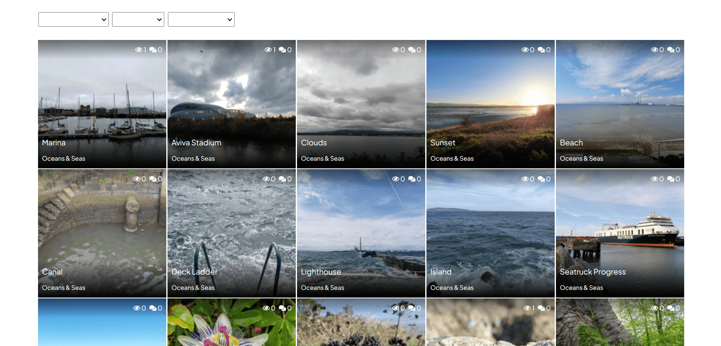
Task: Click the eye icon on the passion flower photo
Action: [x=266, y=308]
